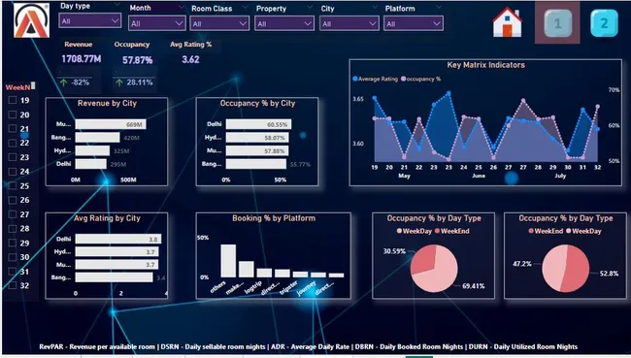The image size is (631, 358).
Task: Check week 20 checkbox
Action: [13, 114]
